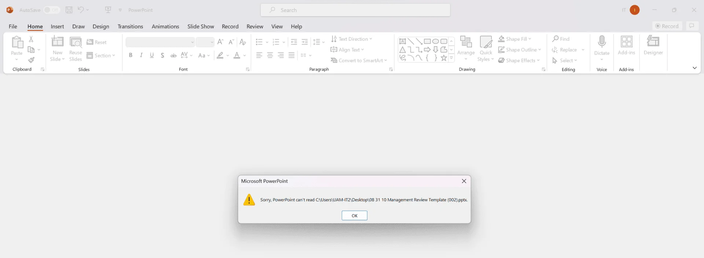Toggle Justify alignment
Screen dimensions: 704x258
[291, 55]
